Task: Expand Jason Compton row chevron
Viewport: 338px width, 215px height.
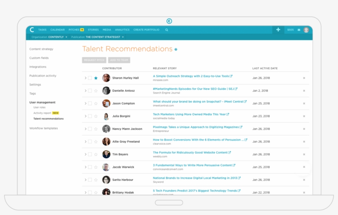Action: [85, 103]
